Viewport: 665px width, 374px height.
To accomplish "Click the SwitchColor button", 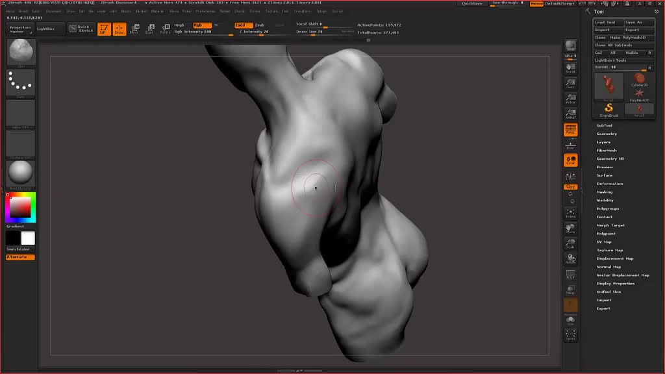I will (20, 249).
